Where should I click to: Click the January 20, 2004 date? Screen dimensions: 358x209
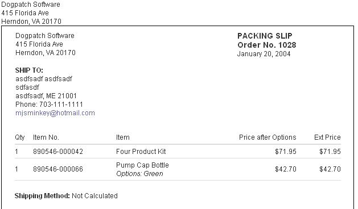tap(264, 54)
